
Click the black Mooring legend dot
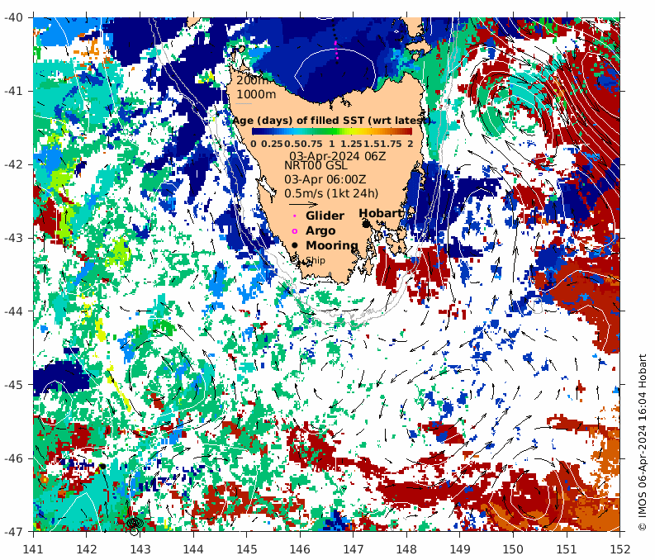coord(294,246)
